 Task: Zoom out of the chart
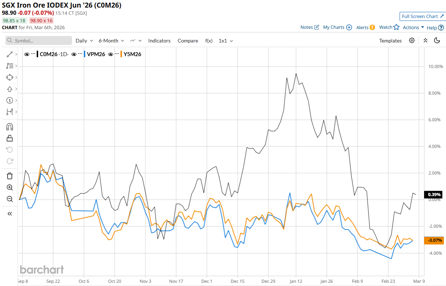click(x=10, y=199)
